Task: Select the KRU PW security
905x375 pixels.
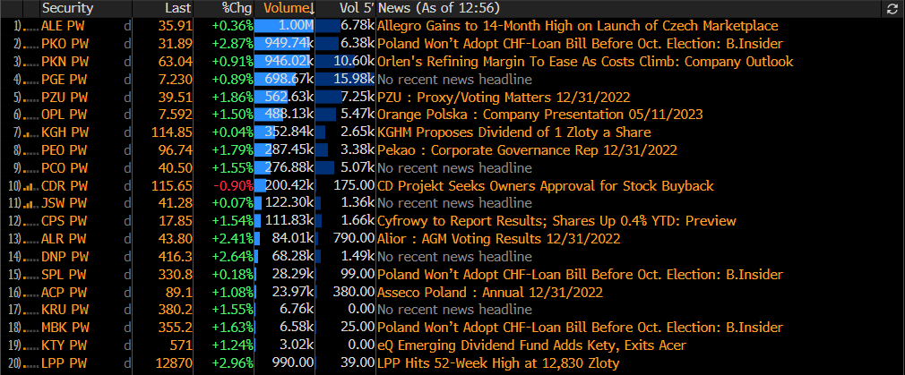Action: pos(65,310)
